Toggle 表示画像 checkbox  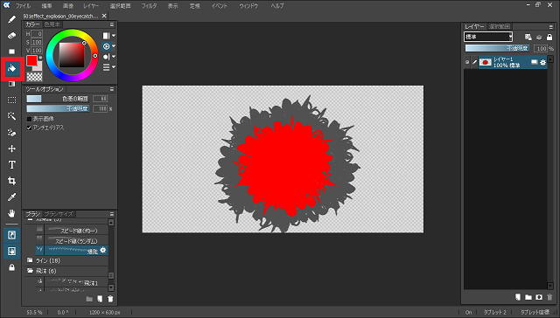point(29,119)
